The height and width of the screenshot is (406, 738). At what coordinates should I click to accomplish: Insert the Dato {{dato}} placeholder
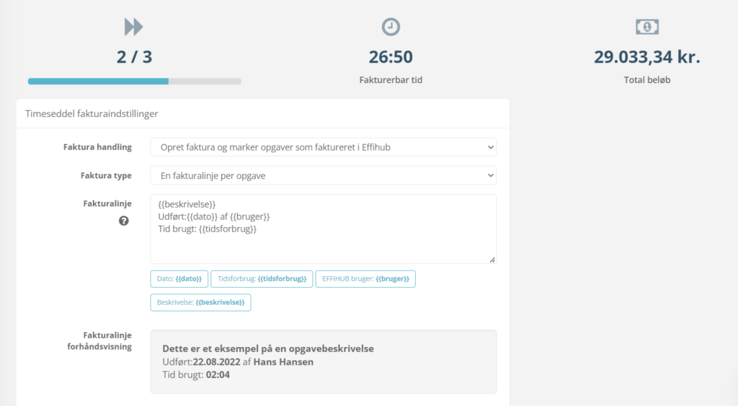point(179,279)
